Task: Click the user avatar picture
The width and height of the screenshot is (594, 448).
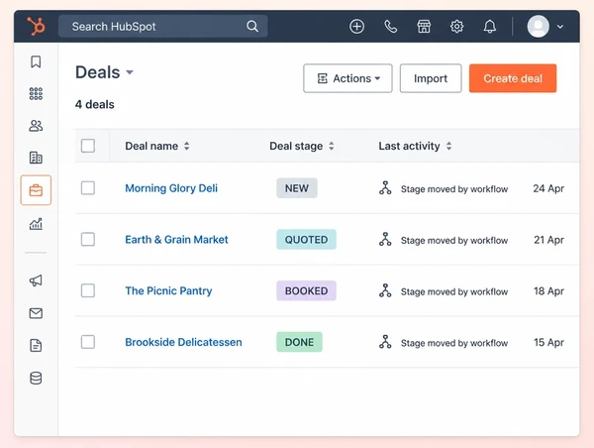Action: click(x=538, y=26)
